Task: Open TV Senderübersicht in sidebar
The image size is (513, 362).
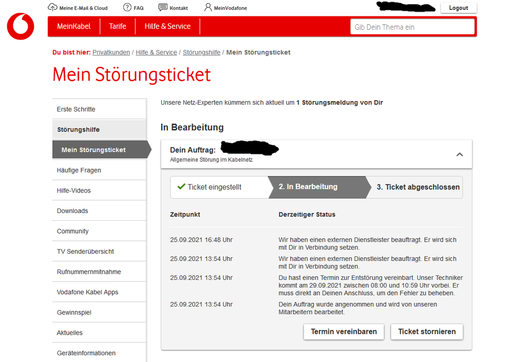Action: pyautogui.click(x=99, y=251)
